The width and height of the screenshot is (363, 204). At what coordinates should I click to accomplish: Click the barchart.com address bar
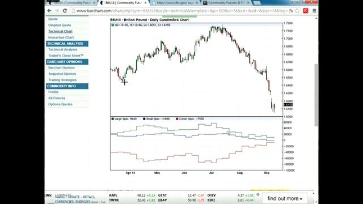tap(180, 11)
